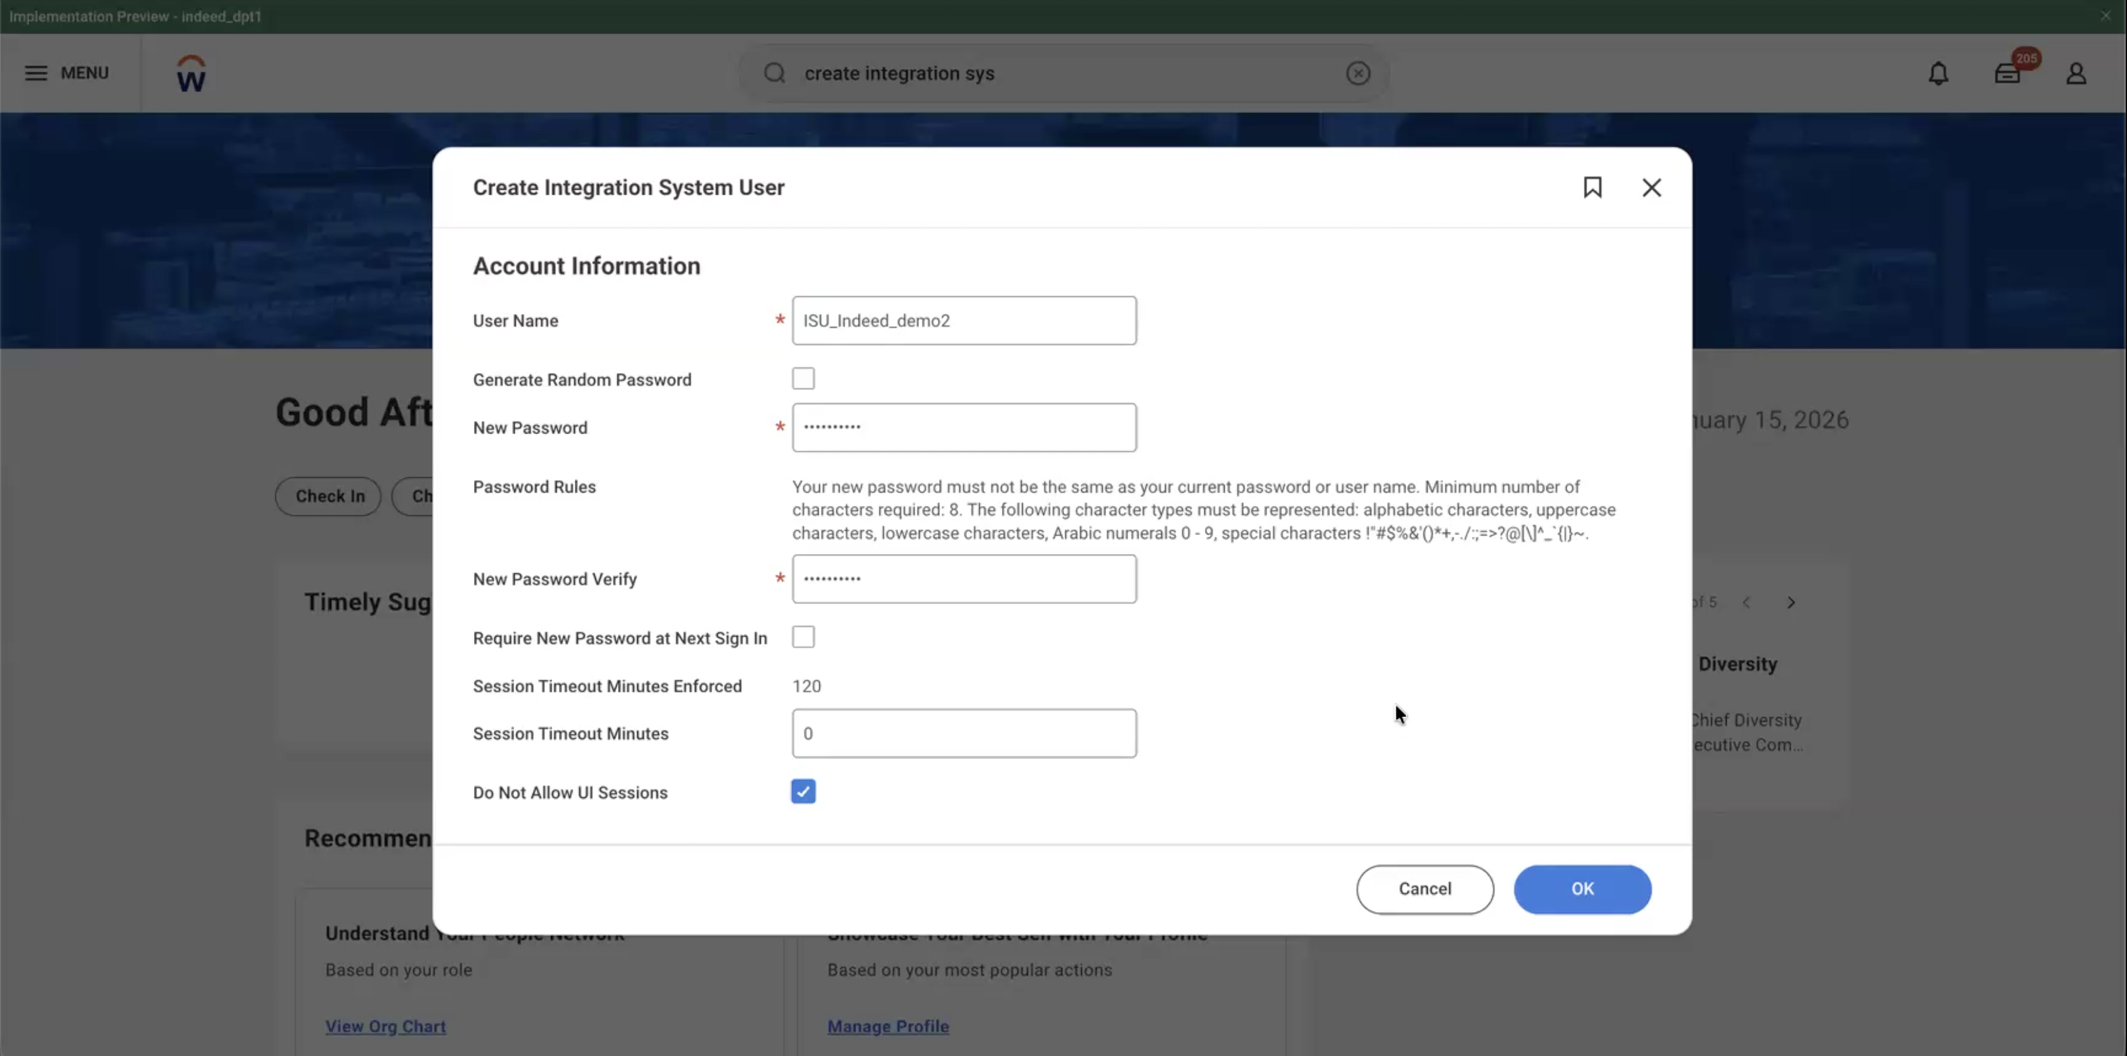Image resolution: width=2127 pixels, height=1056 pixels.
Task: Click the Based on your role text
Action: pyautogui.click(x=398, y=970)
